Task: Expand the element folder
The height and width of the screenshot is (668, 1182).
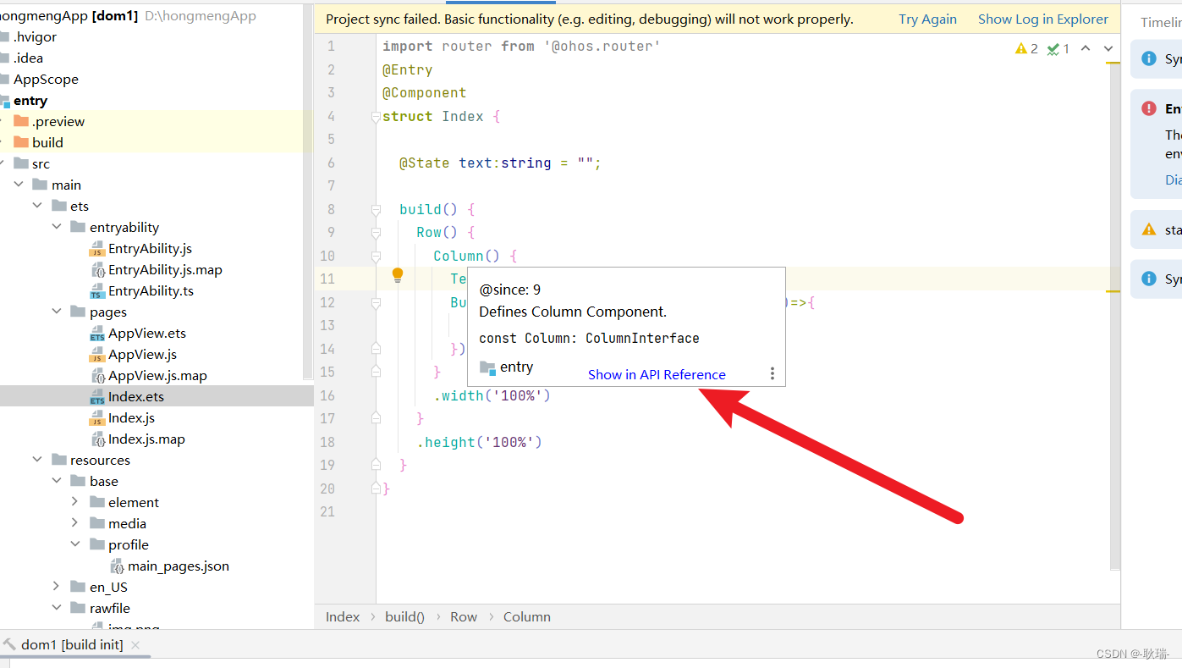Action: [74, 502]
